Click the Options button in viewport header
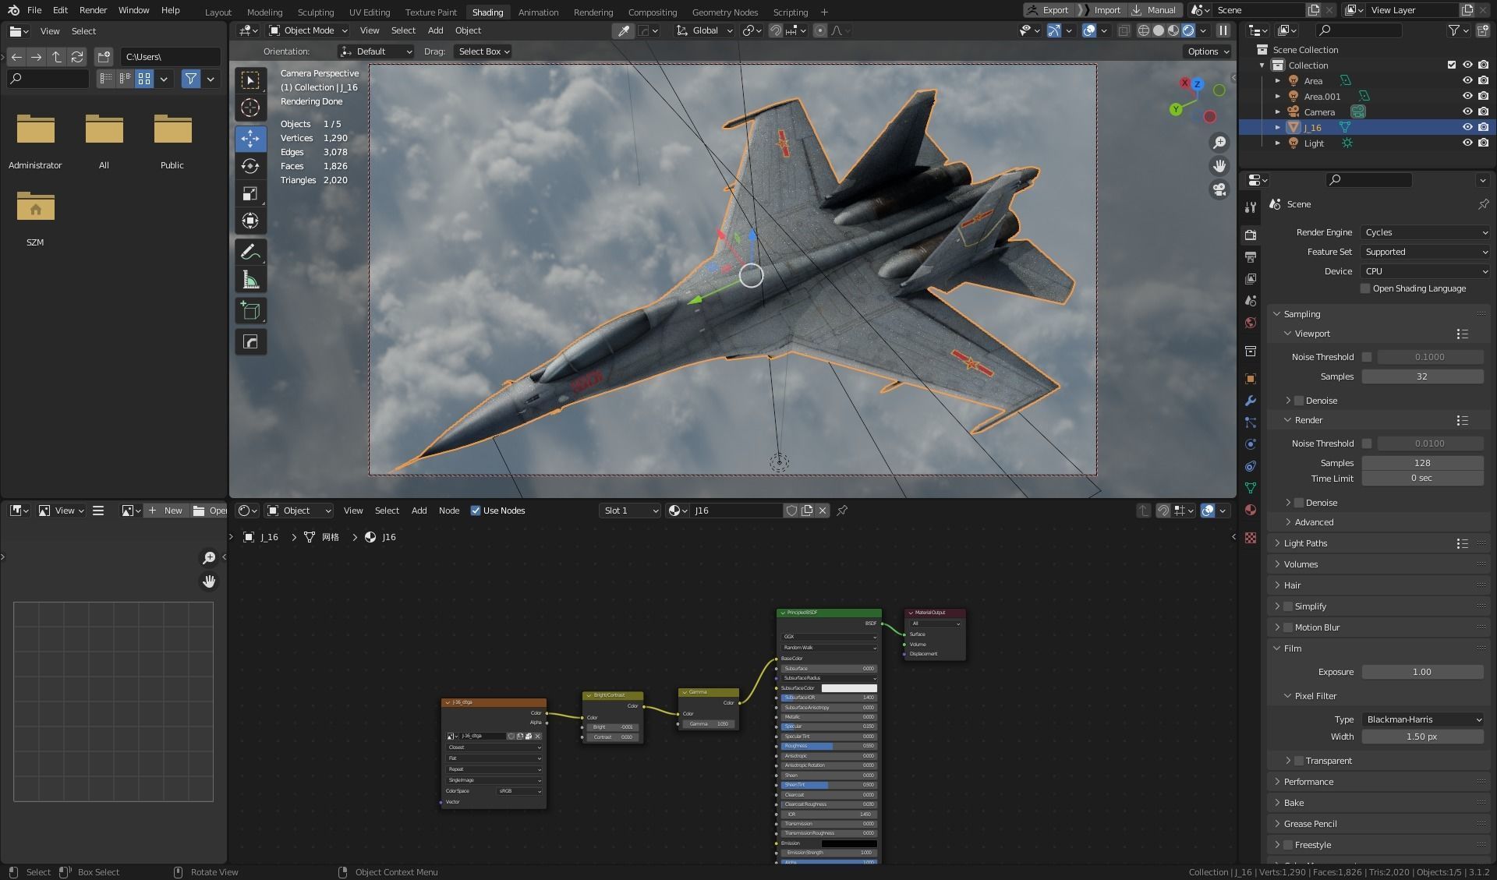This screenshot has width=1497, height=880. (x=1207, y=51)
